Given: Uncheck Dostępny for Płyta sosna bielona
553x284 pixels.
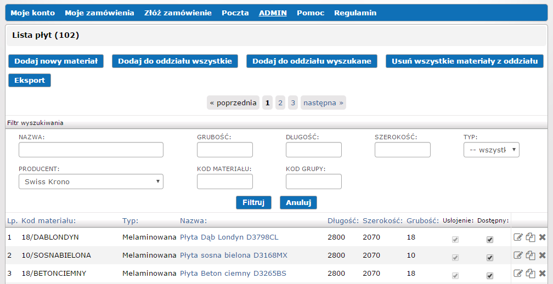Looking at the screenshot, I should 490,258.
